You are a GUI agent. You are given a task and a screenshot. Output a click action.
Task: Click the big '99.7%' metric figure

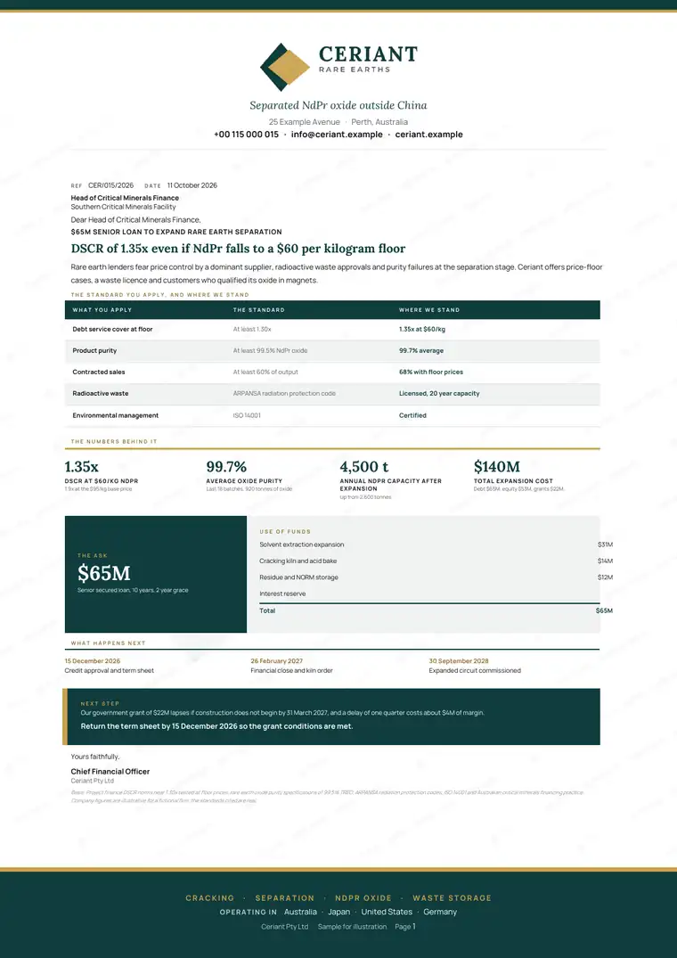tap(226, 467)
